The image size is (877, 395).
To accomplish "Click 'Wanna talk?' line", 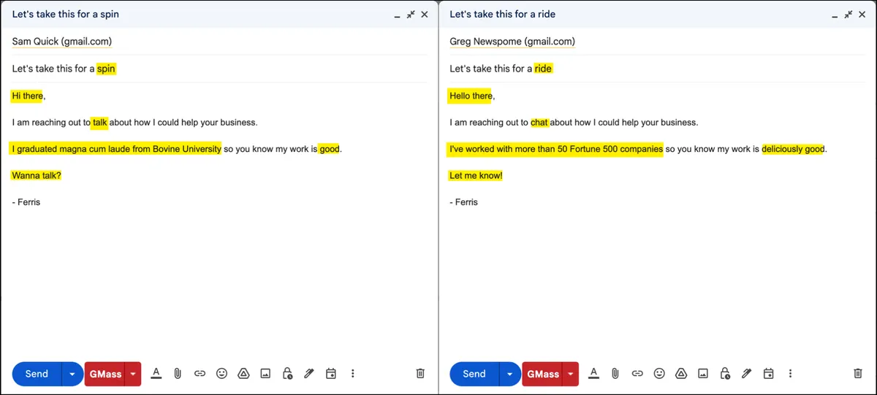I will pos(37,175).
